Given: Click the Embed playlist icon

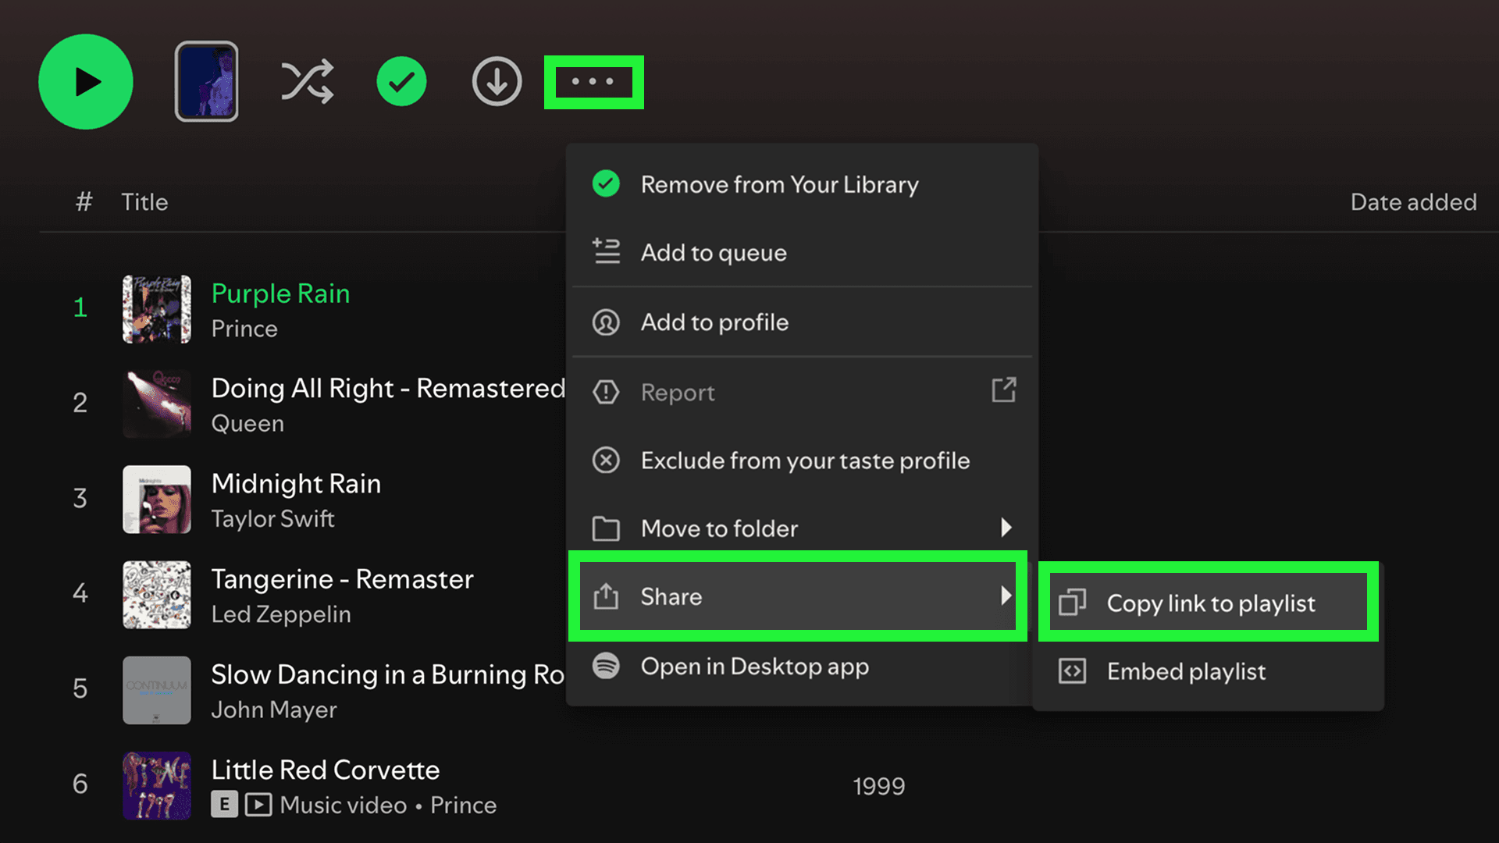Looking at the screenshot, I should 1074,671.
